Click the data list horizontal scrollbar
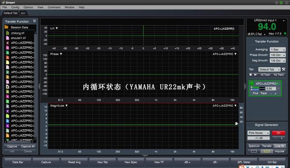This screenshot has height=168, width=290. point(19,142)
